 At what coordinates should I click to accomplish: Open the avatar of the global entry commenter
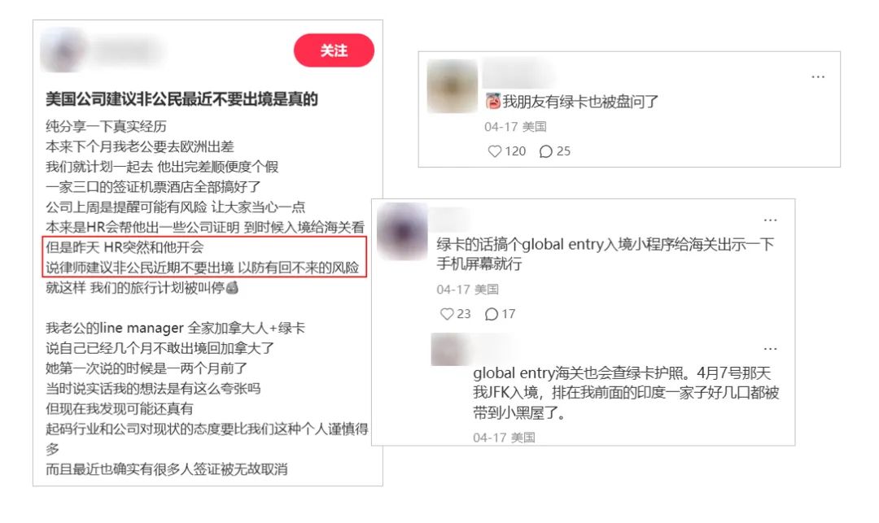coord(402,231)
